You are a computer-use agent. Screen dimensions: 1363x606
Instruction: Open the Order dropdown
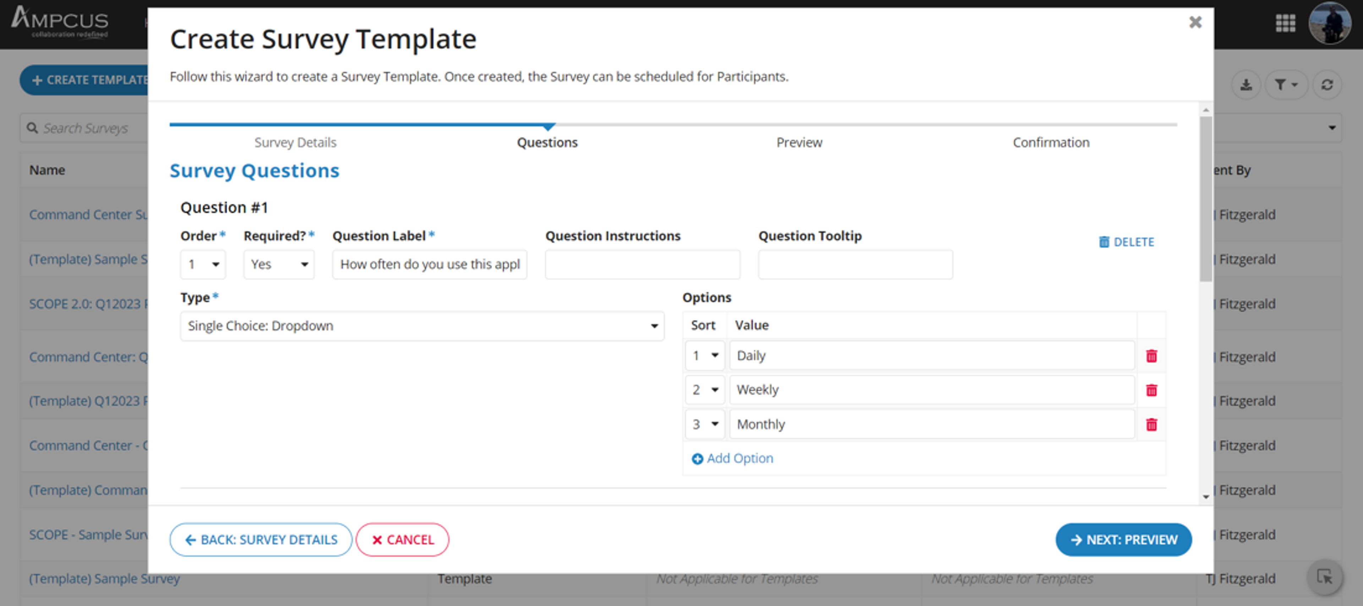point(203,265)
